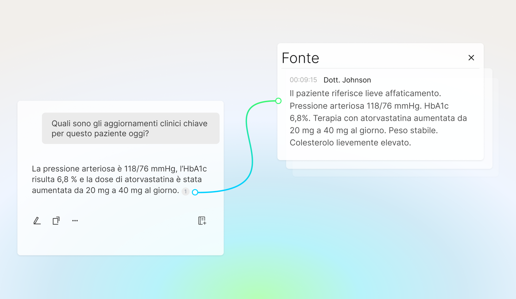The width and height of the screenshot is (516, 299).
Task: Close the Fonte source panel
Action: point(471,58)
